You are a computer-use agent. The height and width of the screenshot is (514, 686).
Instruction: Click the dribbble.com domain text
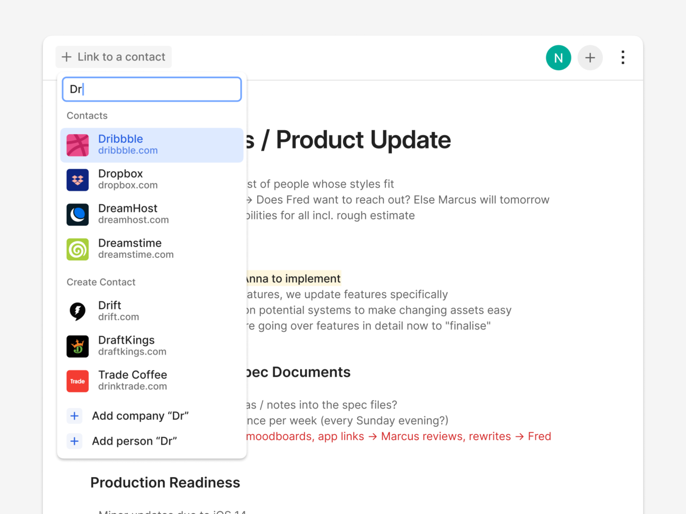pyautogui.click(x=128, y=150)
